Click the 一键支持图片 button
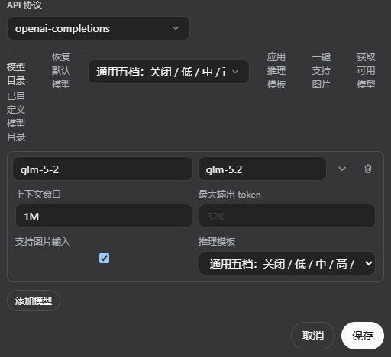Image resolution: width=391 pixels, height=357 pixels. tap(322, 71)
